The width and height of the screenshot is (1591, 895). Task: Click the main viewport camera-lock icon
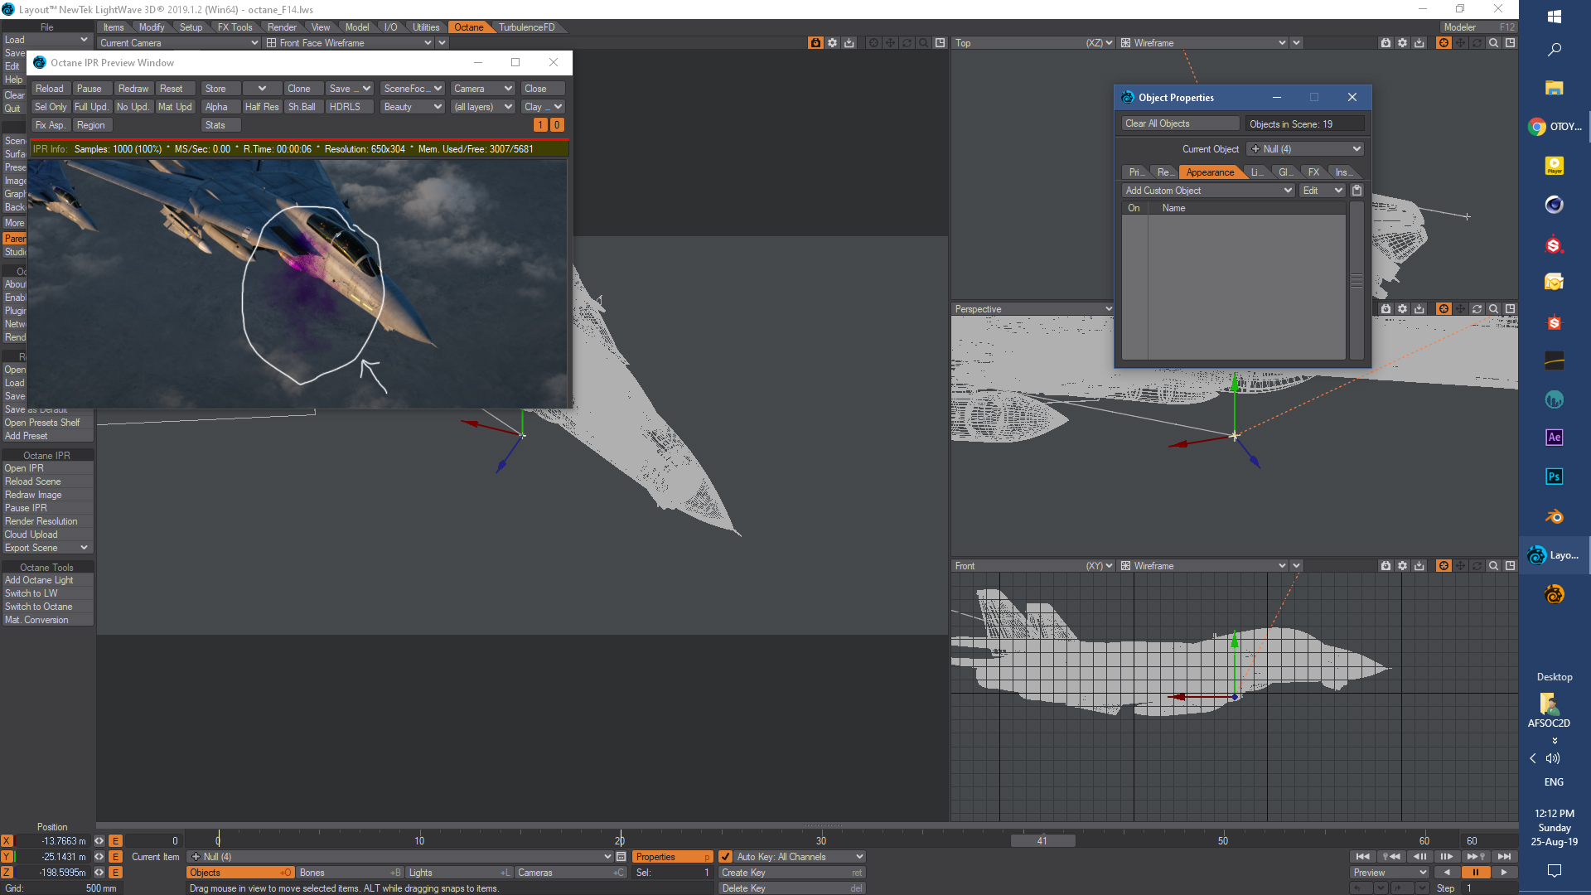pos(815,43)
